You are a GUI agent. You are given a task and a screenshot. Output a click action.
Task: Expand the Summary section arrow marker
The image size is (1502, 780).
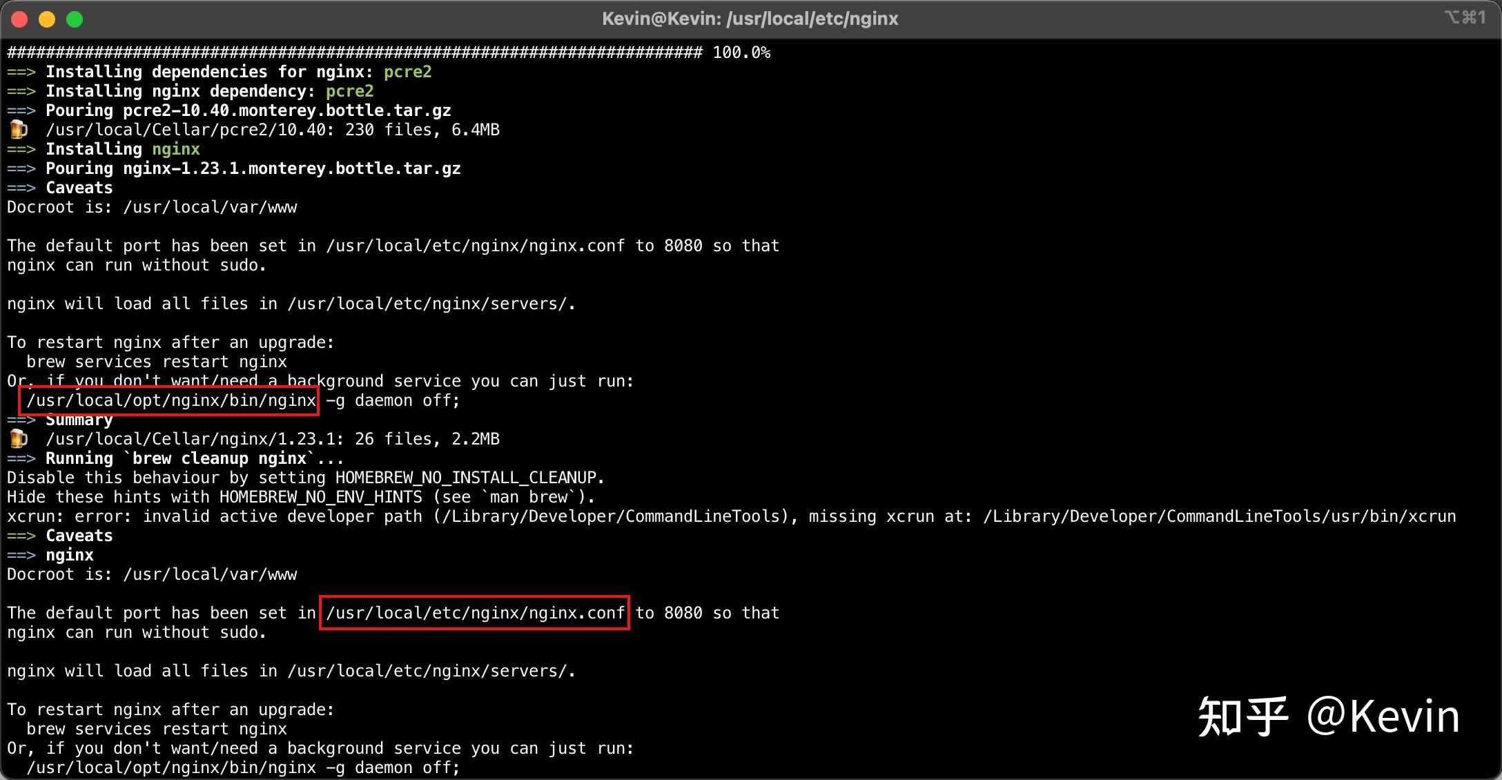(22, 419)
